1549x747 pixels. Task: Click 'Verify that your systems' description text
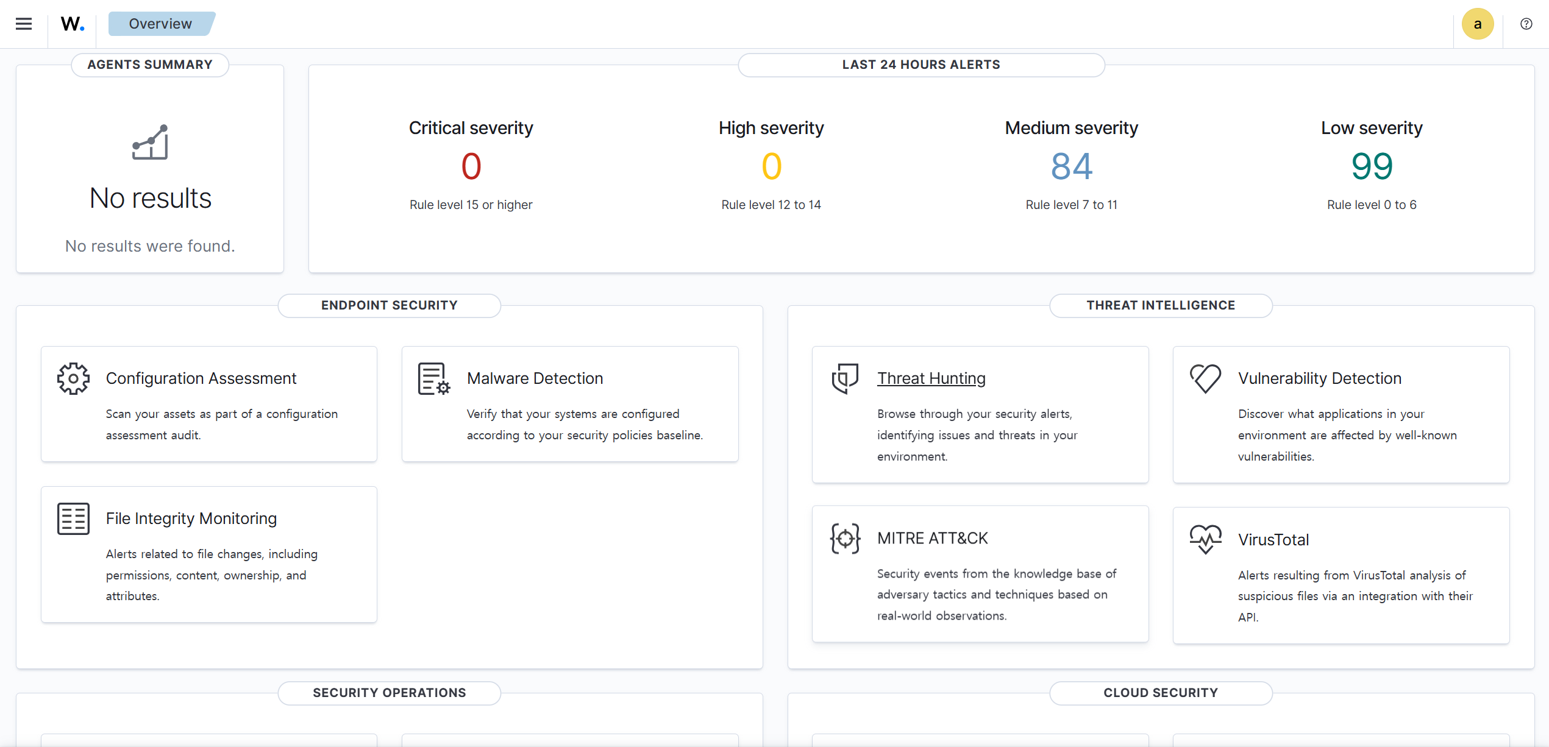(x=585, y=425)
